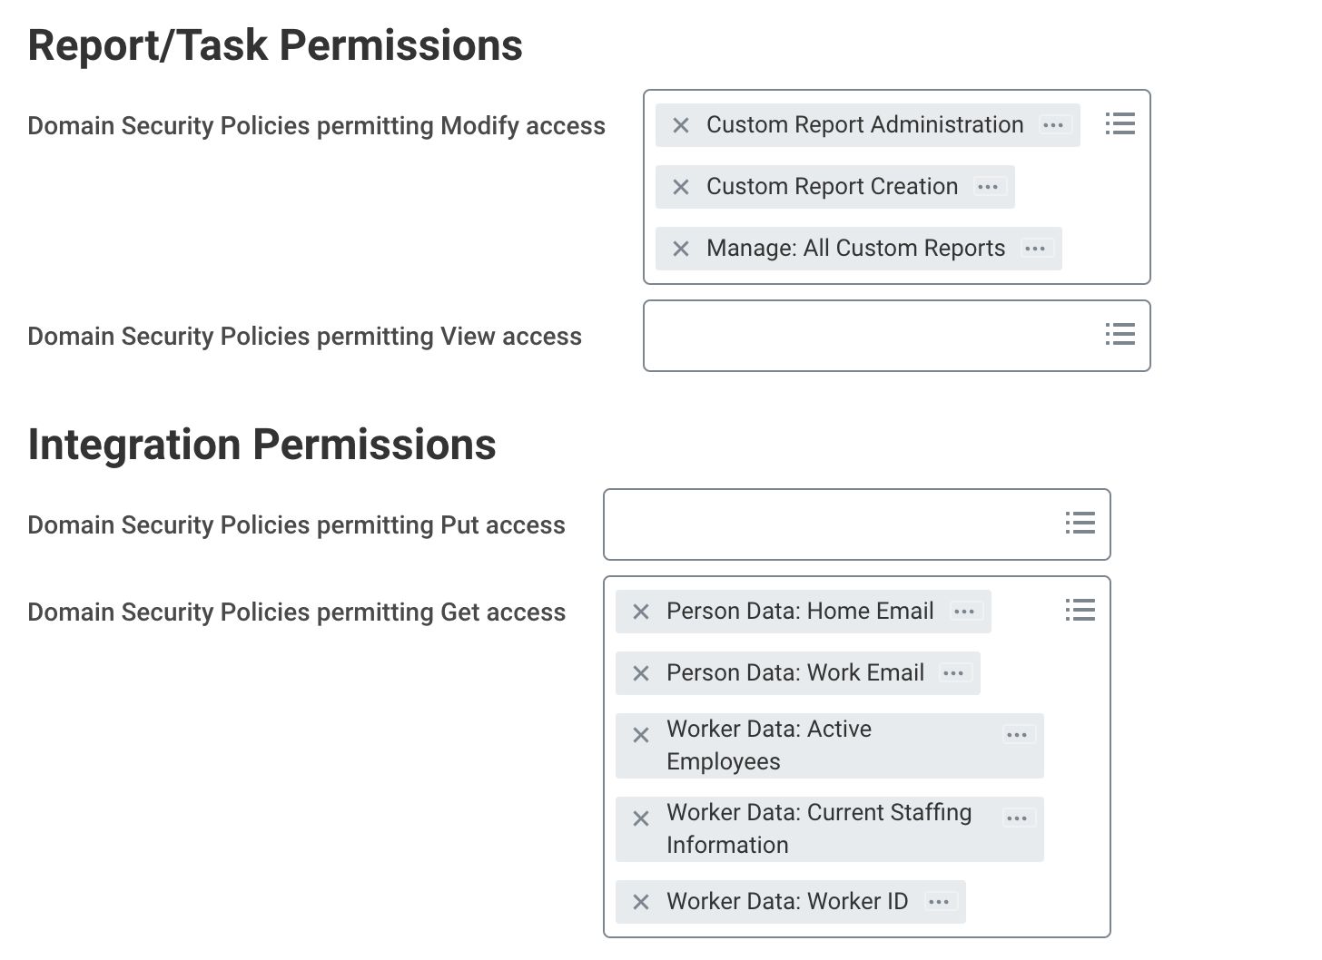
Task: Remove the Worker Data: Active Employees policy
Action: [x=641, y=734]
